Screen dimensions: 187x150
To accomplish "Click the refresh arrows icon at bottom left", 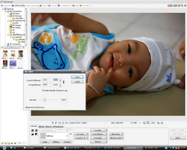I will pos(5,143).
